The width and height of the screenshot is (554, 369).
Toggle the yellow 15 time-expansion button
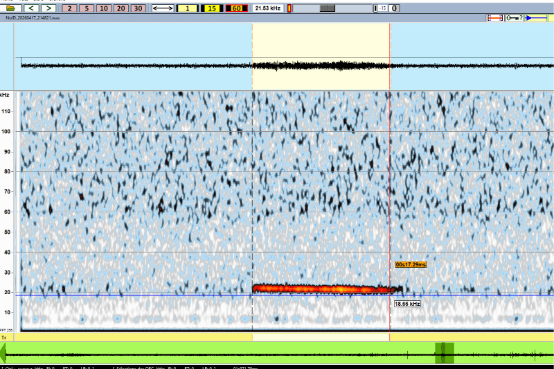211,8
